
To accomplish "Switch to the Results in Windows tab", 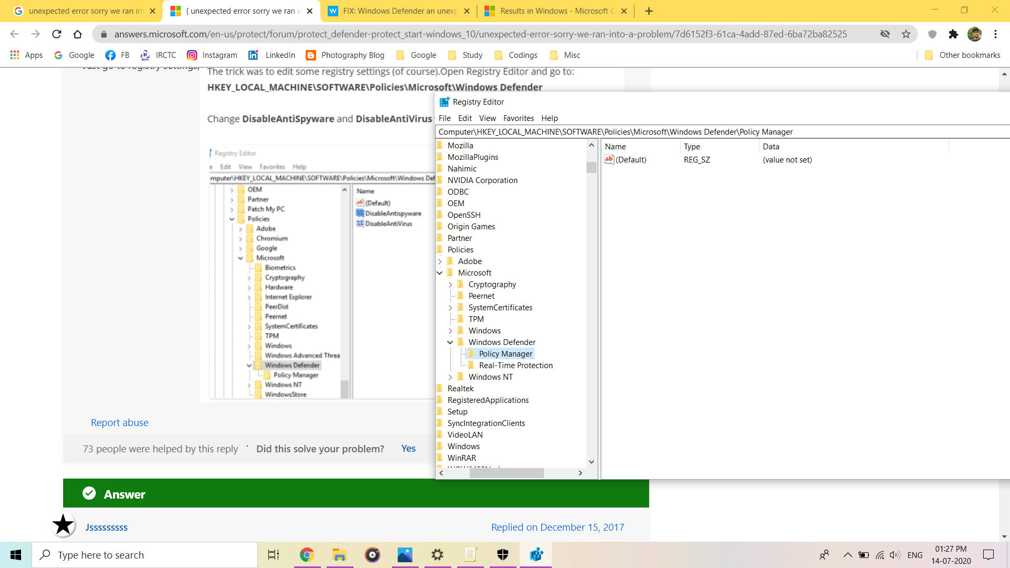I will point(555,11).
